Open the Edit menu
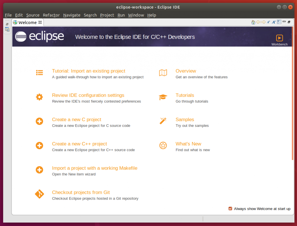Image resolution: width=297 pixels, height=226 pixels. (19, 15)
